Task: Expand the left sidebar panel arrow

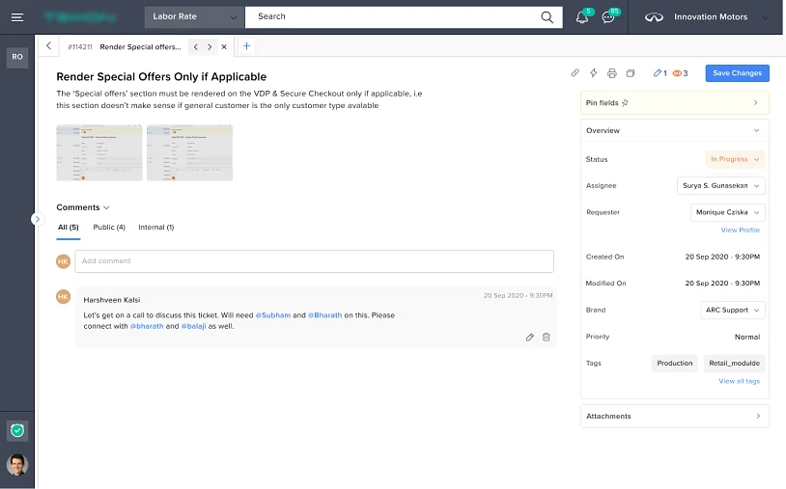Action: 37,219
